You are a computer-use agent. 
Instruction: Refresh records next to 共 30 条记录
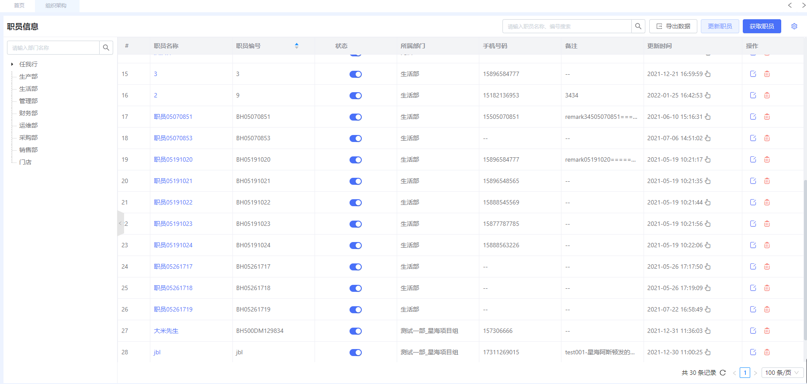723,373
